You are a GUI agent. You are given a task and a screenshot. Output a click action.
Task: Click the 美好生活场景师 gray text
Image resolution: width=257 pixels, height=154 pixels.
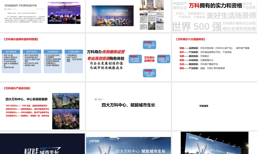[x=231, y=16]
